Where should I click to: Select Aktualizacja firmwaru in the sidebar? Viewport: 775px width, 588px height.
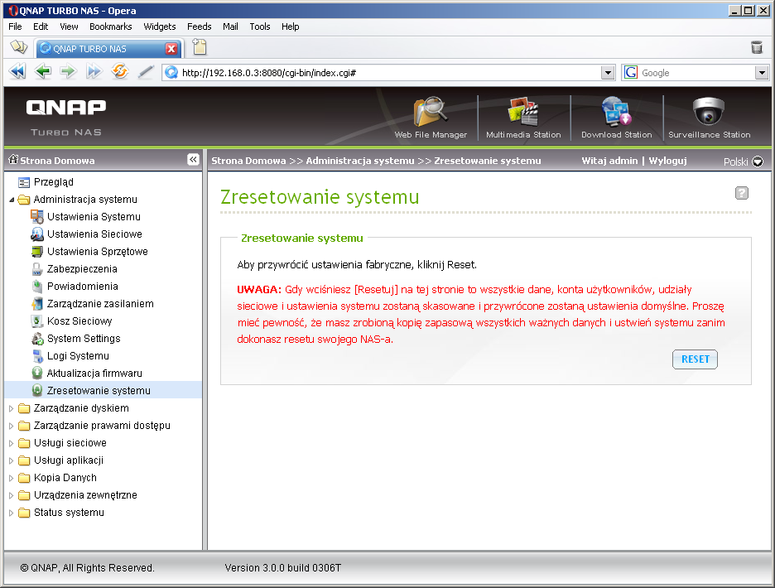(x=94, y=374)
